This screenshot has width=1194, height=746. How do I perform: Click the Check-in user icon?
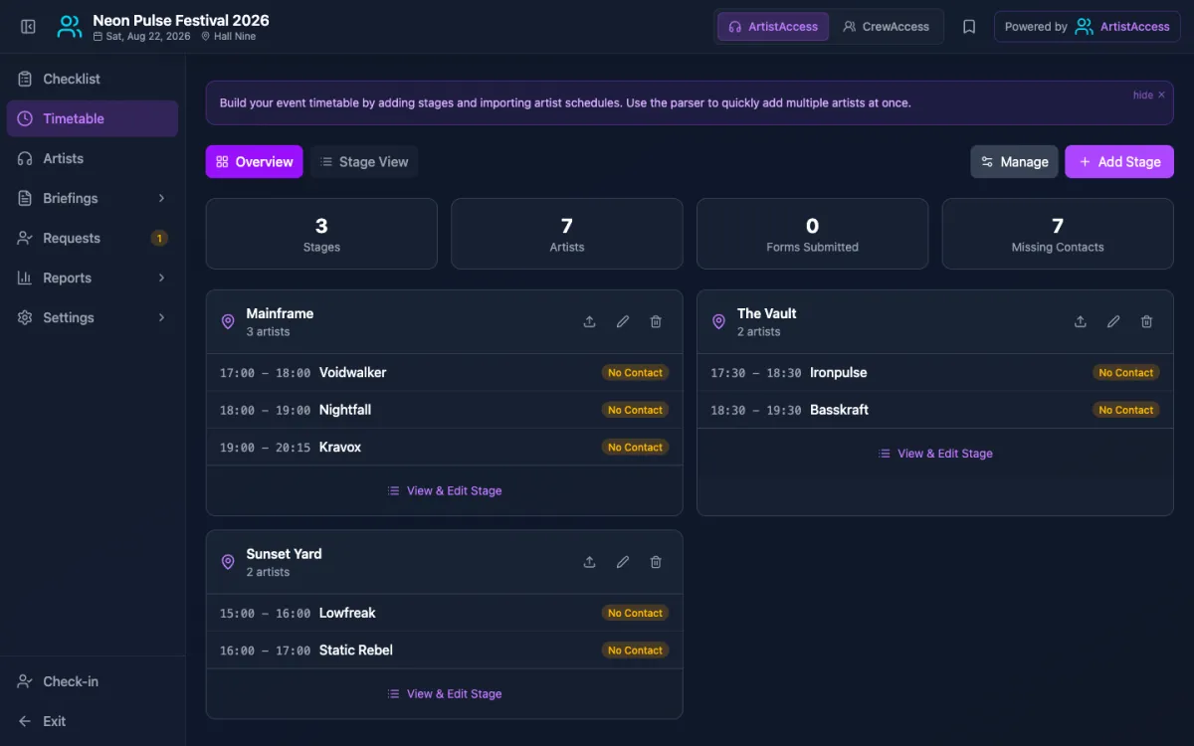[25, 681]
